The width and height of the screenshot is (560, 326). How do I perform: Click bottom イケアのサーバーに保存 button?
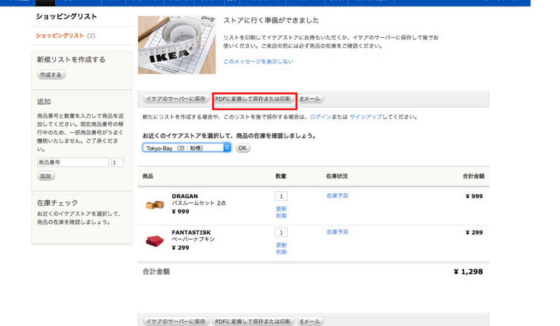coord(176,322)
